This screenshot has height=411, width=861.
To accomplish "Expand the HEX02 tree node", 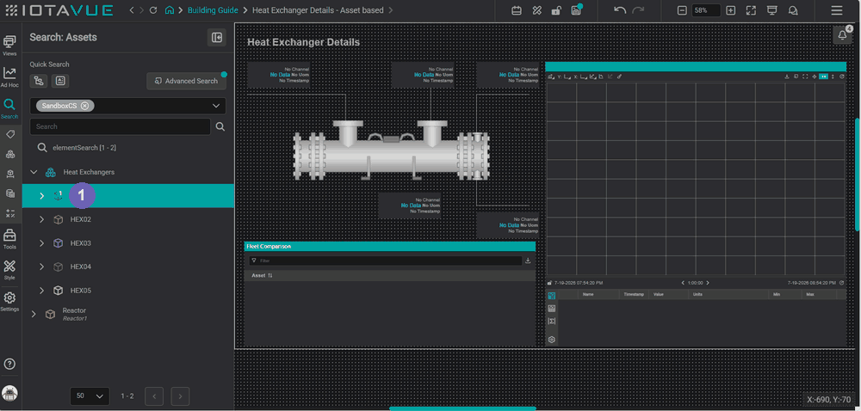I will 41,219.
